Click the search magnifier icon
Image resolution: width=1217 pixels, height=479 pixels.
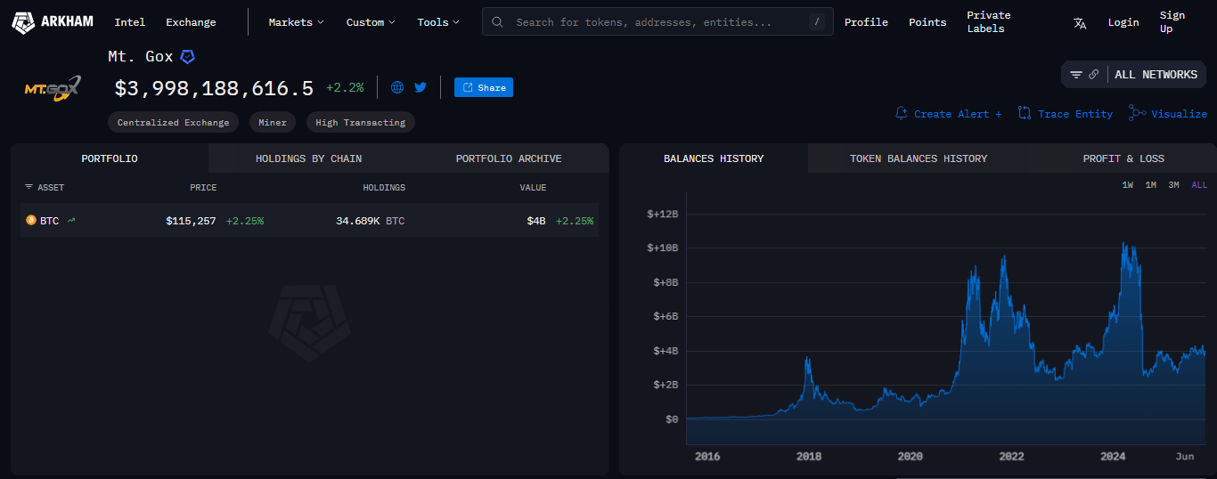(x=498, y=22)
